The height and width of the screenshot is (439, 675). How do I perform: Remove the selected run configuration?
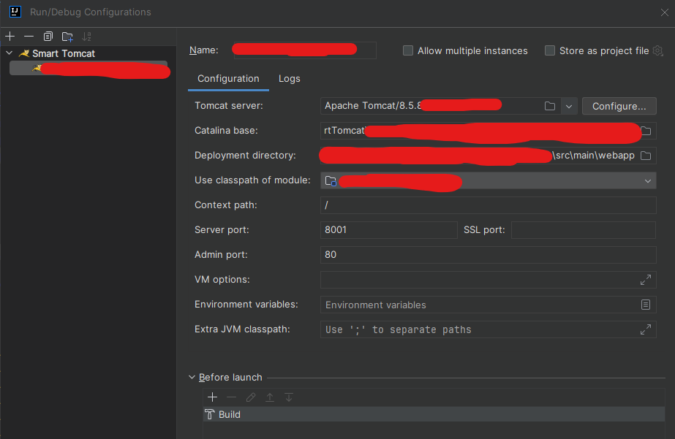[x=29, y=37]
